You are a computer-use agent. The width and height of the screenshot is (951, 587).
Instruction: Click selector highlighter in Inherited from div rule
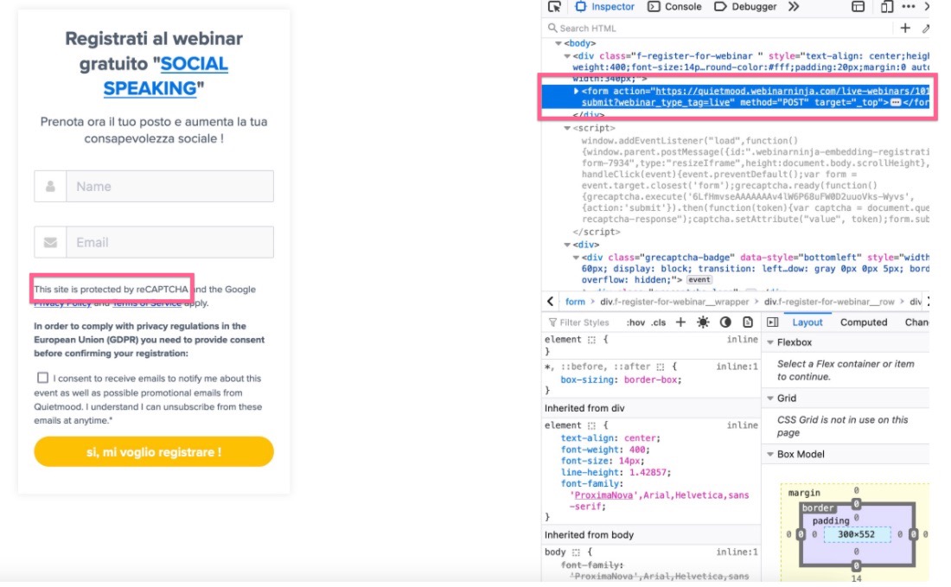click(x=591, y=425)
